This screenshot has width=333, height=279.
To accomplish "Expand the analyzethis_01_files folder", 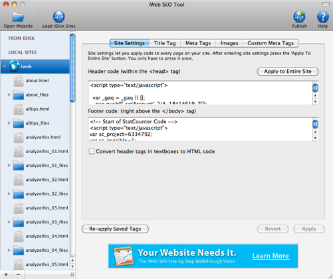I will [9, 166].
